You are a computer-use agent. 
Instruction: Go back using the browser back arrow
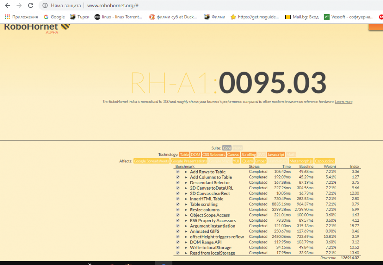[8, 5]
